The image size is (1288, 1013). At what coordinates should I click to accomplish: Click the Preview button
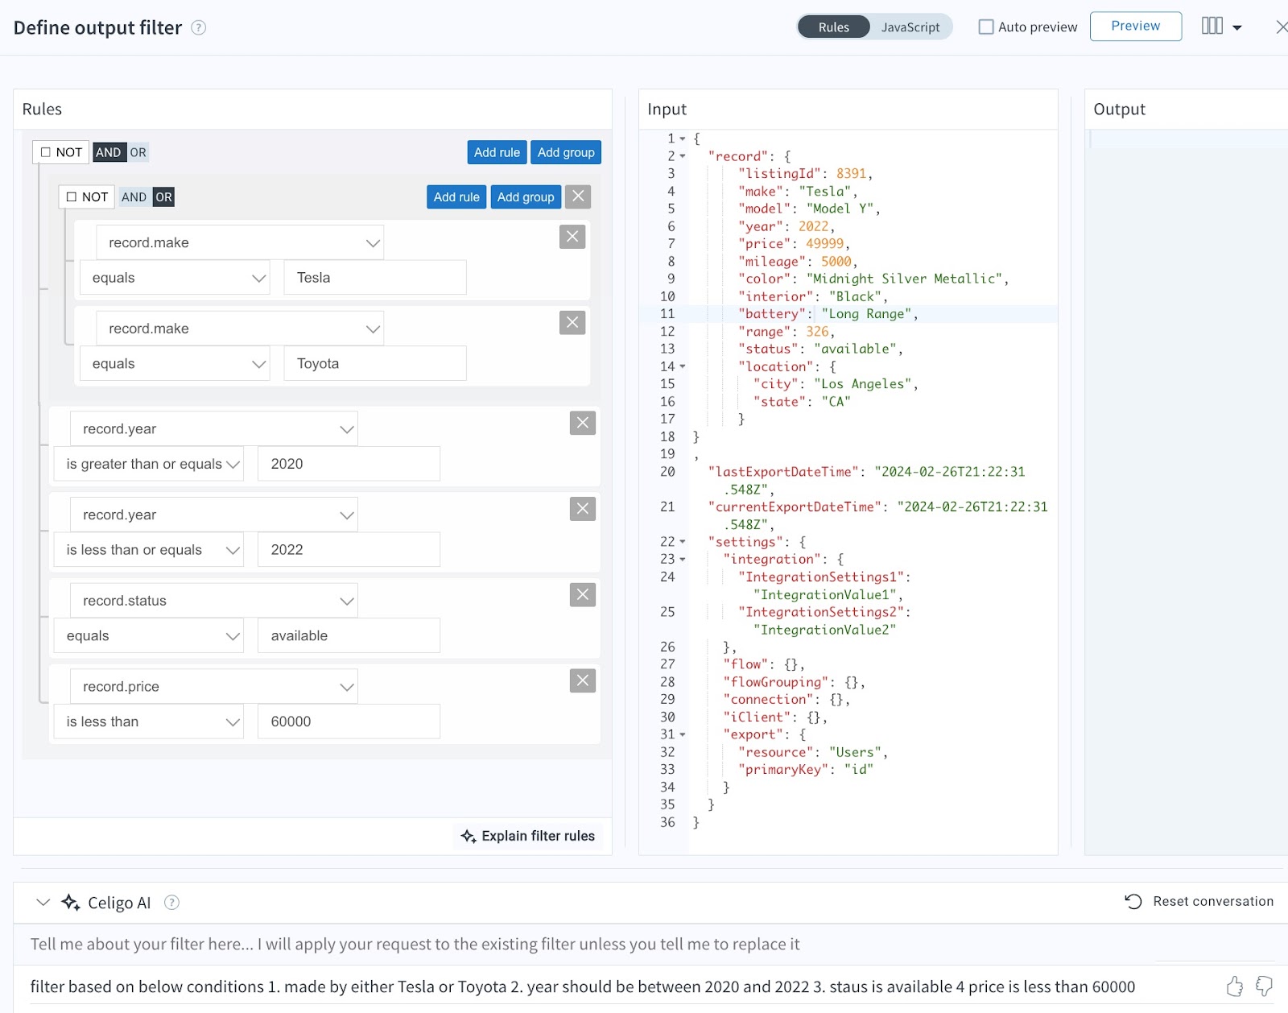pos(1135,26)
